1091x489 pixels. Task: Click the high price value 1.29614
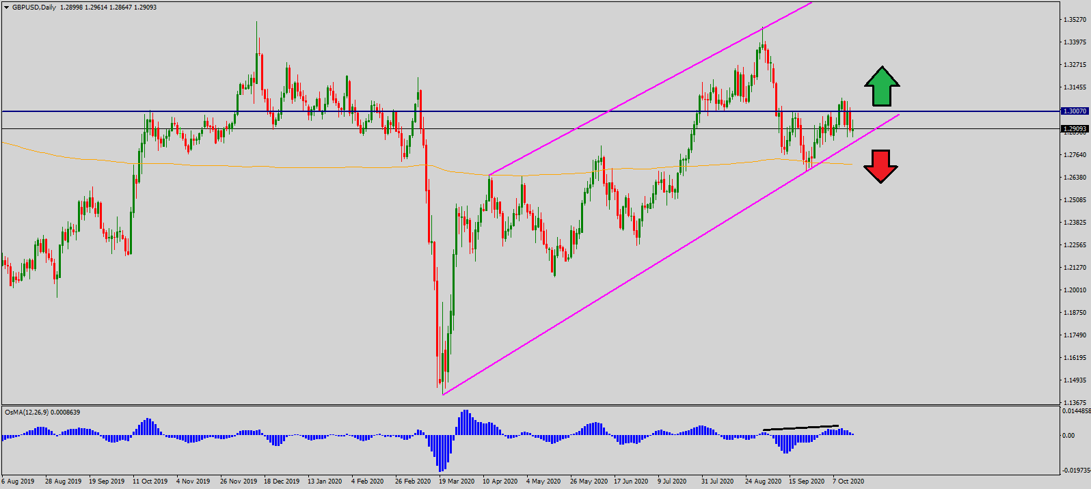[96, 8]
